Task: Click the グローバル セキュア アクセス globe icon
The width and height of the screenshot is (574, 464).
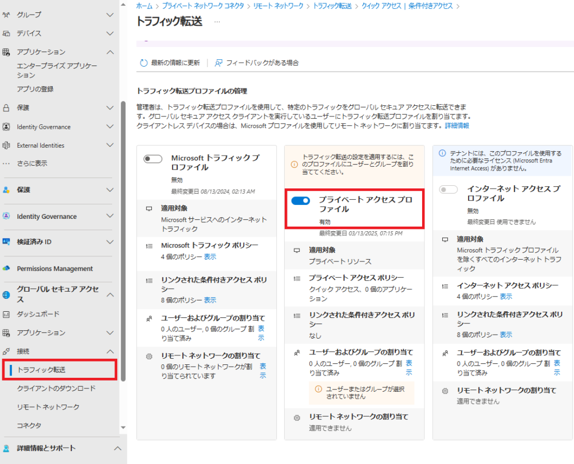Action: coord(7,294)
